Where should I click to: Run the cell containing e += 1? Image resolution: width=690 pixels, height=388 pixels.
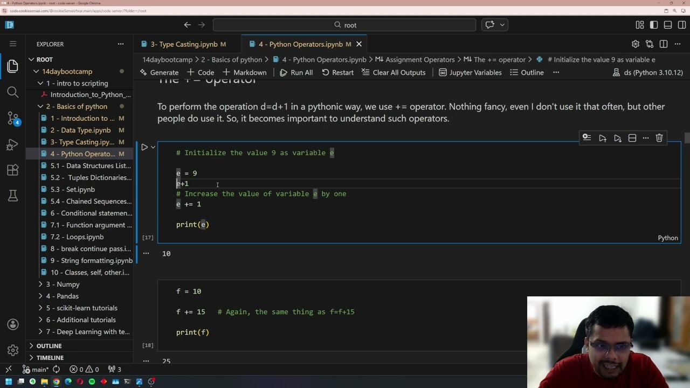pyautogui.click(x=144, y=147)
